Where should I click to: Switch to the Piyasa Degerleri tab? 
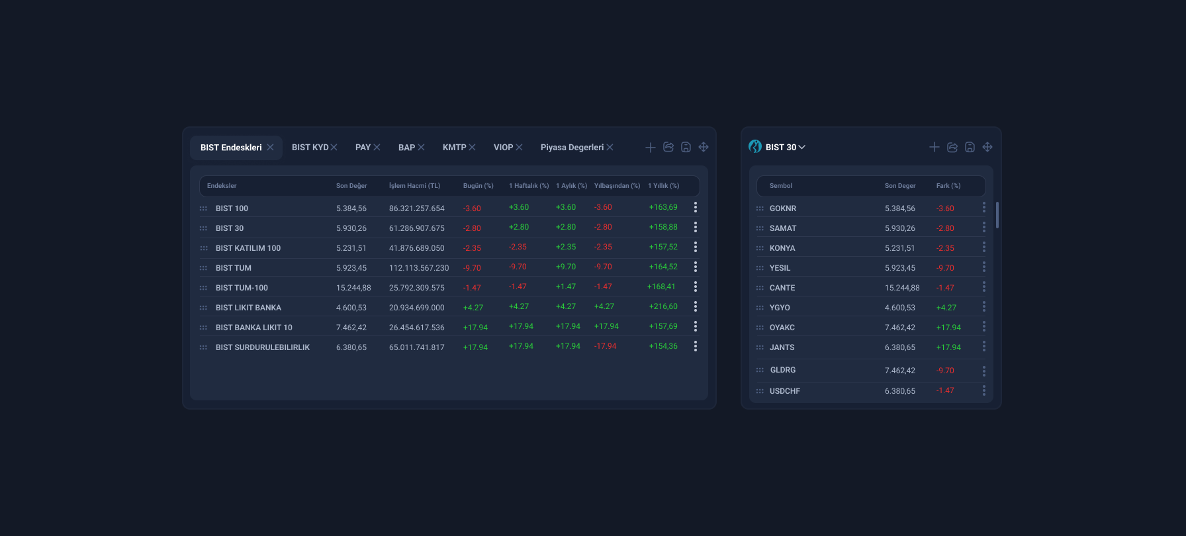click(572, 148)
